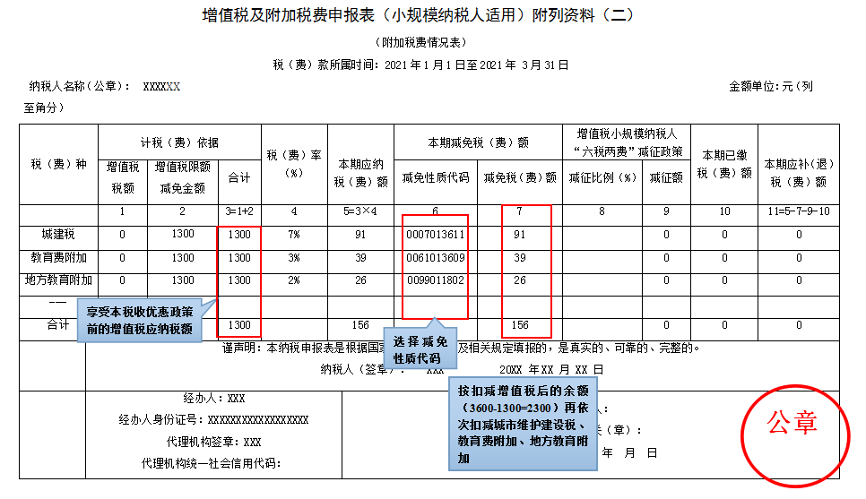Select exemption code 0061013609

436,258
